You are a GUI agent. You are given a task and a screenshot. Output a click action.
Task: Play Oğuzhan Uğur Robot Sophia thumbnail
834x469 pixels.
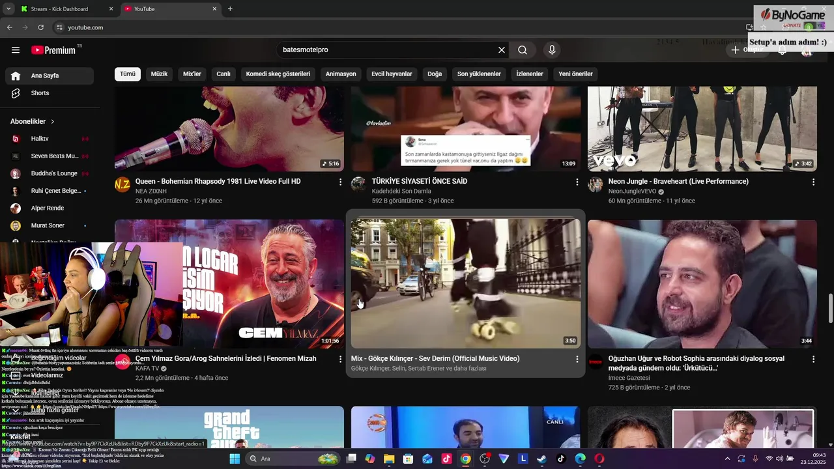pyautogui.click(x=702, y=283)
